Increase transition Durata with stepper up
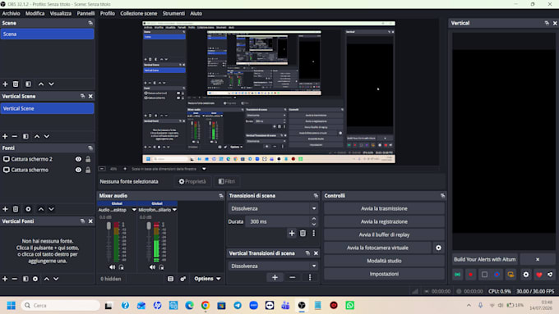 click(x=314, y=219)
